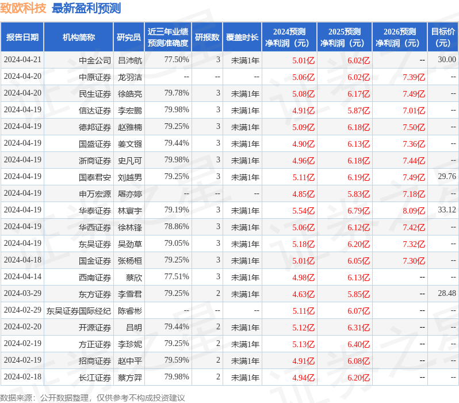The image size is (459, 403).
Task: Select the 2026预测净利润 column header
Action: point(400,37)
